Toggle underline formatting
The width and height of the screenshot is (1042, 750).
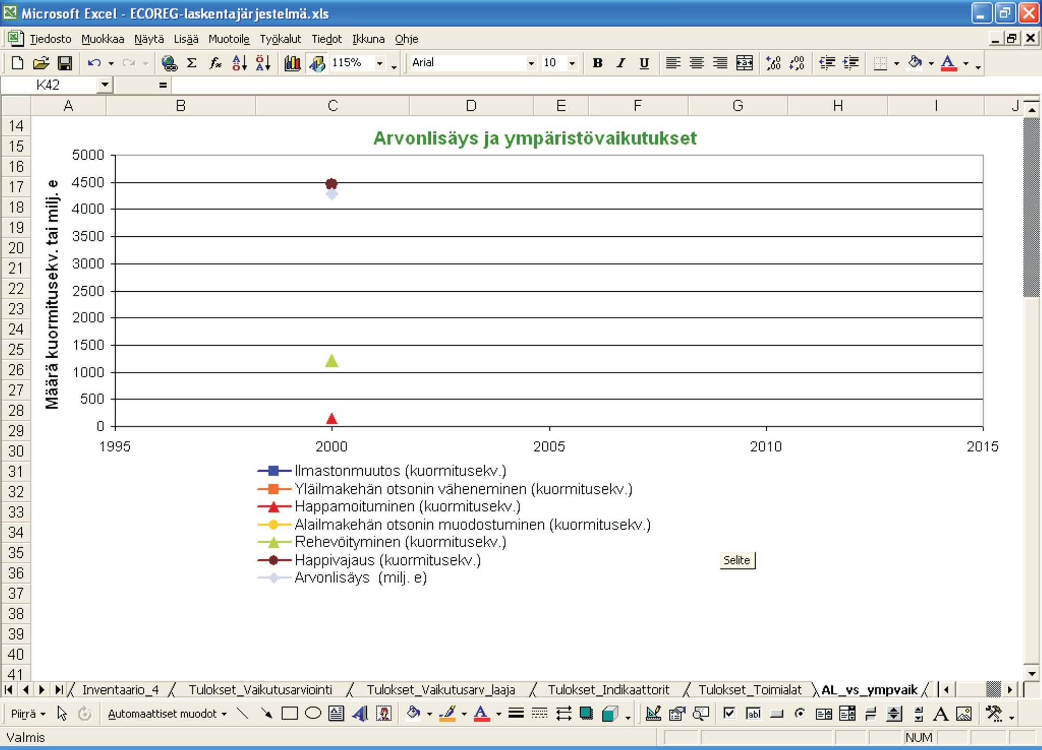click(645, 63)
